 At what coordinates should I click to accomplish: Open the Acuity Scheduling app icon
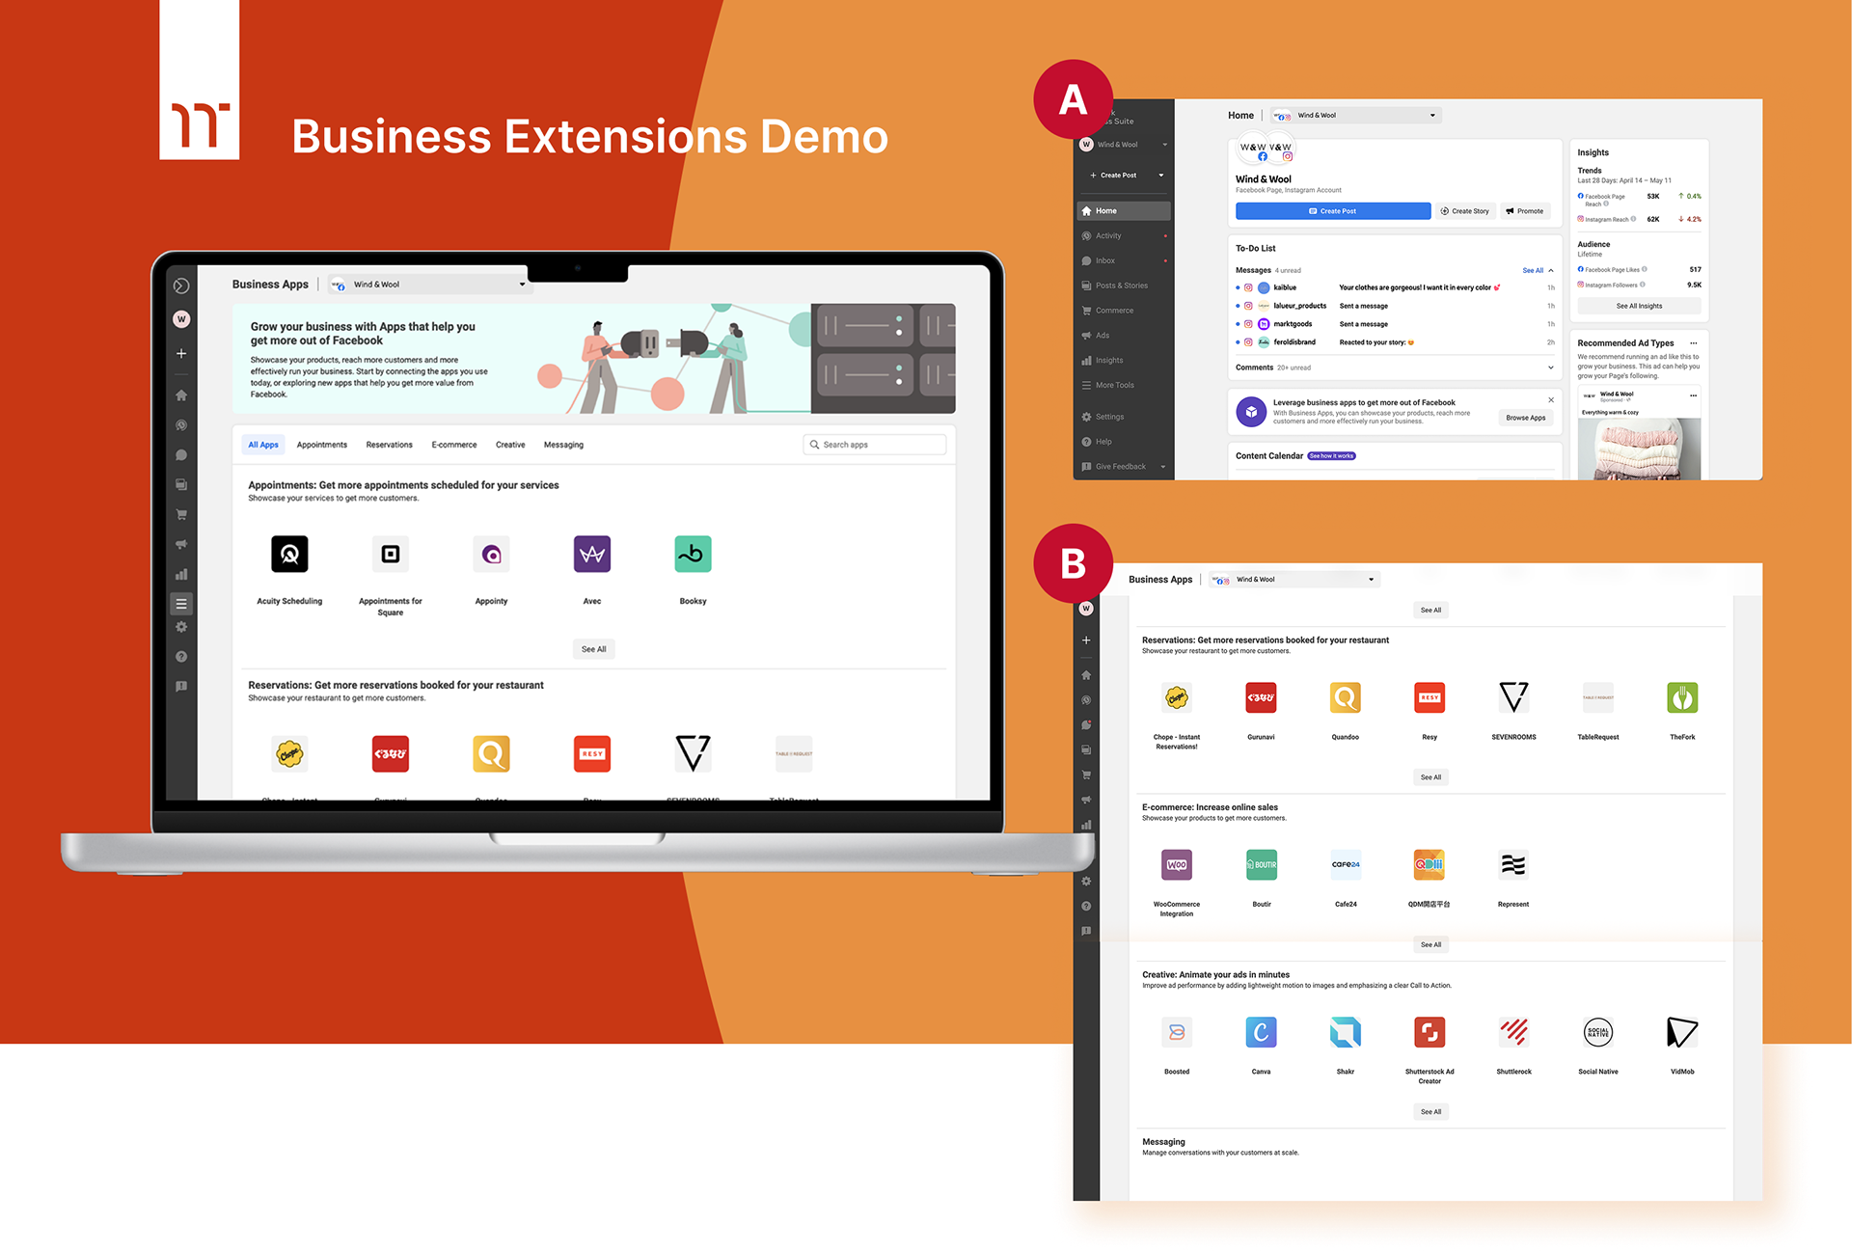(x=289, y=554)
